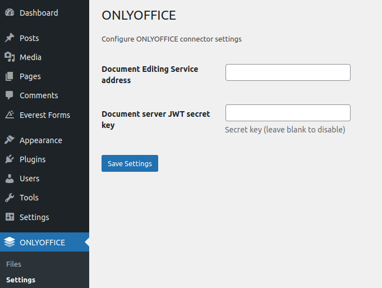Open Plugins using the plug icon
Screen dimensions: 382x288
click(x=10, y=159)
